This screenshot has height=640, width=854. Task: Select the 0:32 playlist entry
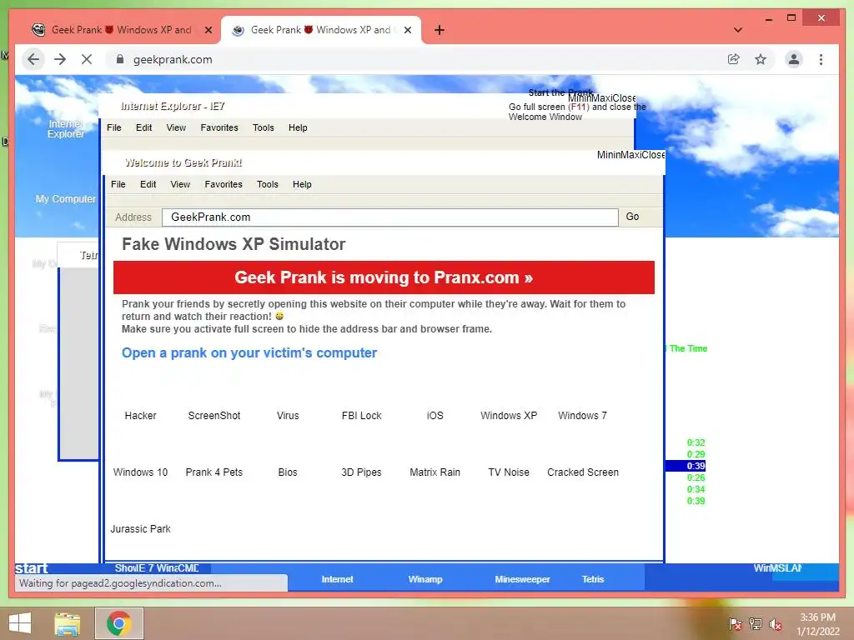696,442
